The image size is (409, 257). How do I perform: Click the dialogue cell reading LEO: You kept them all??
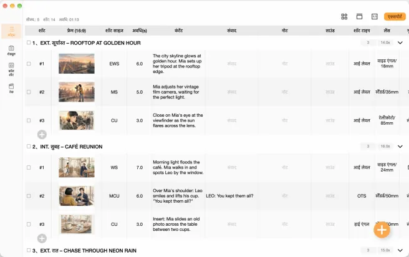point(229,196)
